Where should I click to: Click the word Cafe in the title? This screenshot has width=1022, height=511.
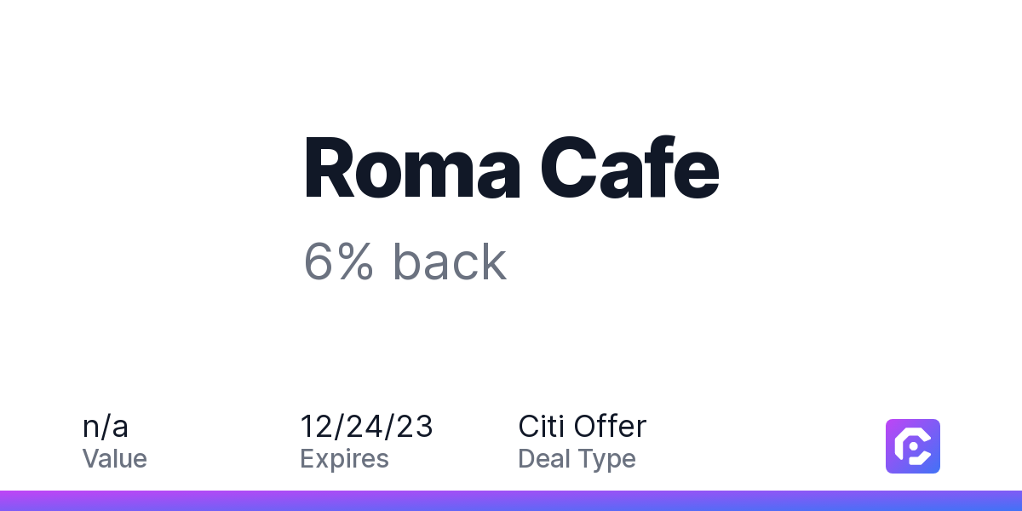pos(631,169)
